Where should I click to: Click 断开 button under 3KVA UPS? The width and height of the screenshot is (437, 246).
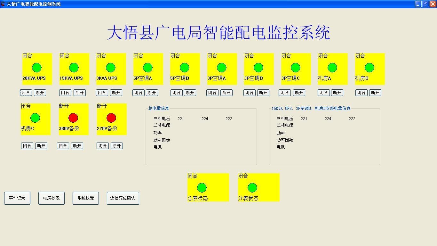(116, 93)
